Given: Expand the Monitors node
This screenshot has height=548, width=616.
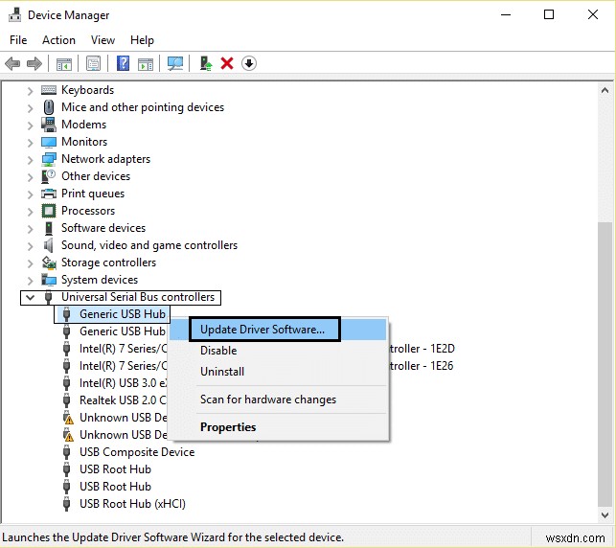Looking at the screenshot, I should [x=30, y=143].
